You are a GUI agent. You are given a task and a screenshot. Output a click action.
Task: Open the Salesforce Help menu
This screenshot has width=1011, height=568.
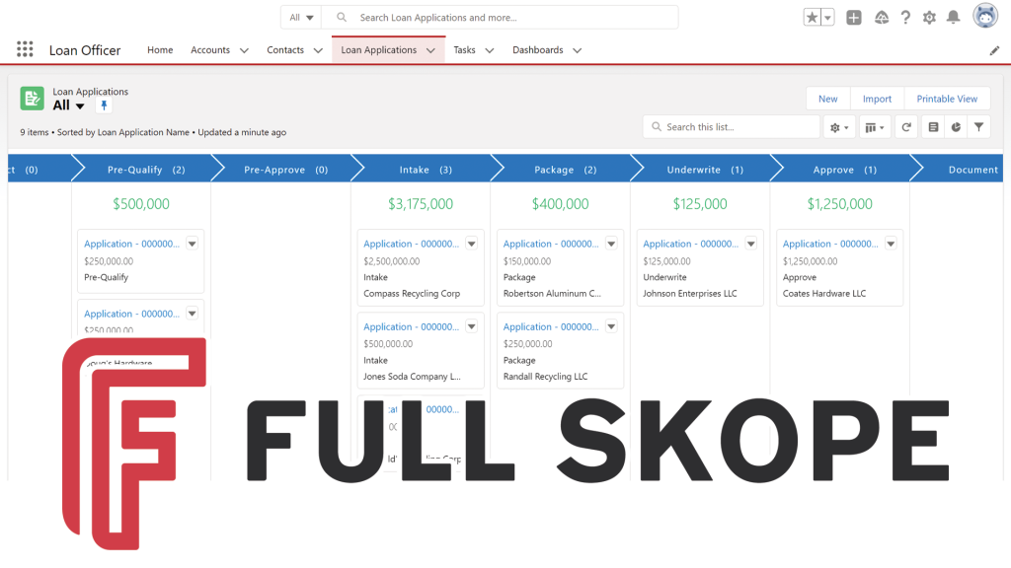(x=905, y=17)
